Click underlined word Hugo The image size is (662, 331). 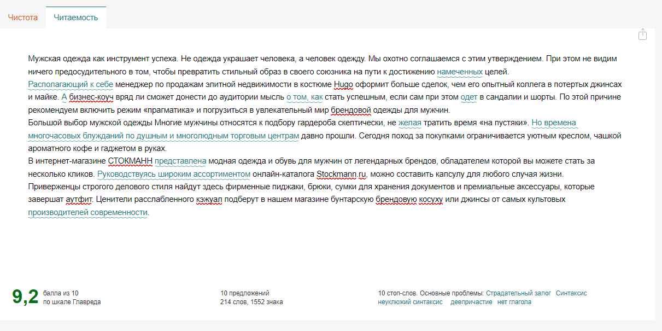[x=343, y=85]
